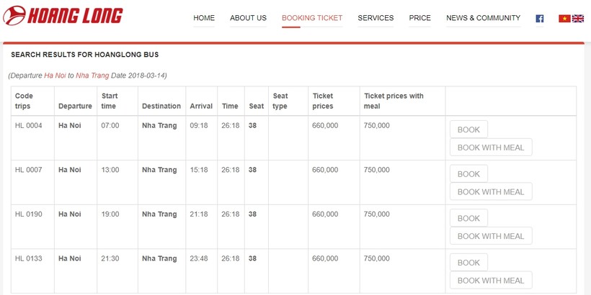The image size is (591, 295).
Task: Switch language with Vietnamese flag
Action: (x=564, y=19)
